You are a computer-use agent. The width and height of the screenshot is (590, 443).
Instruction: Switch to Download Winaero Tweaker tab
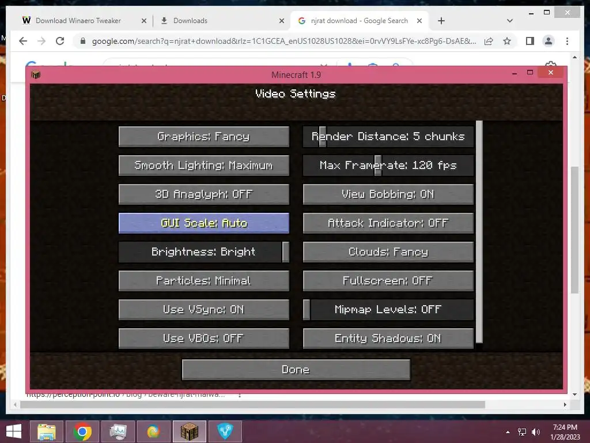tap(78, 21)
